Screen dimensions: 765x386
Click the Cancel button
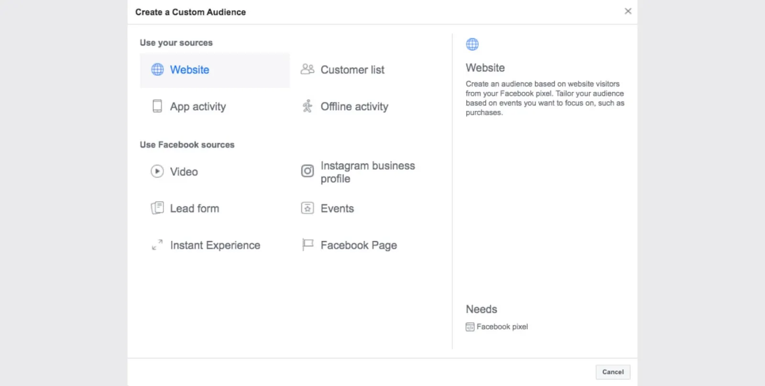coord(613,372)
